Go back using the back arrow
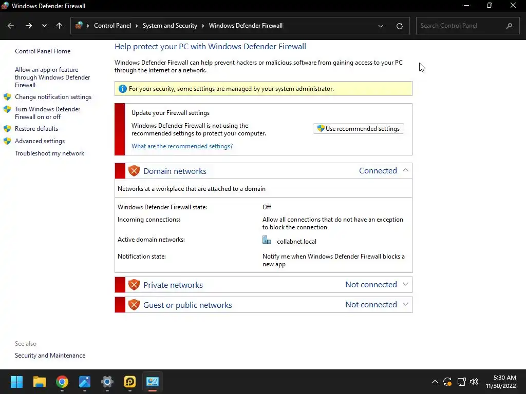Viewport: 526px width, 394px height. (x=11, y=26)
